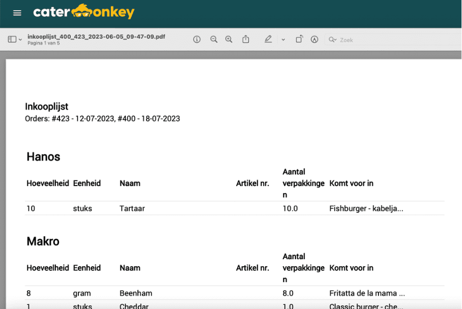Viewport: 462px width, 309px height.
Task: Rotate the page with rotate icon
Action: click(299, 39)
